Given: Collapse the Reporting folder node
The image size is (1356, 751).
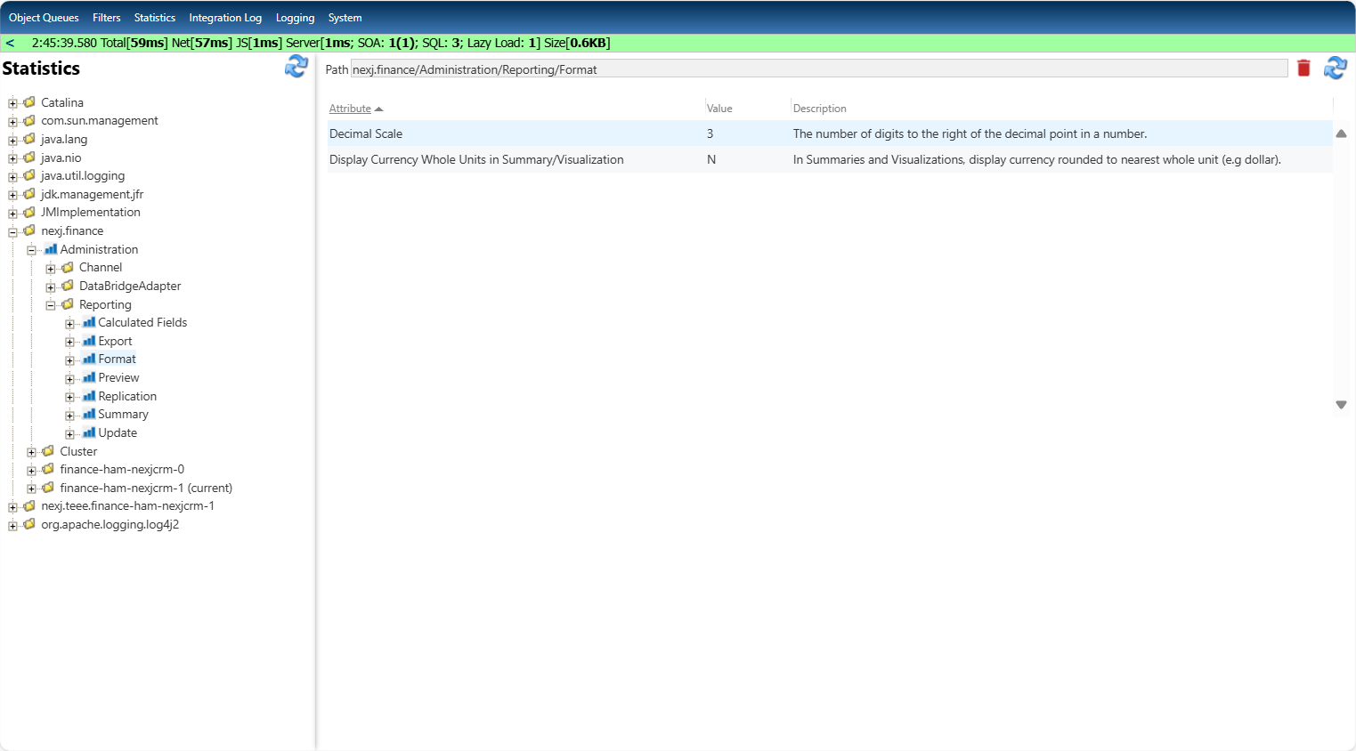Looking at the screenshot, I should (51, 305).
